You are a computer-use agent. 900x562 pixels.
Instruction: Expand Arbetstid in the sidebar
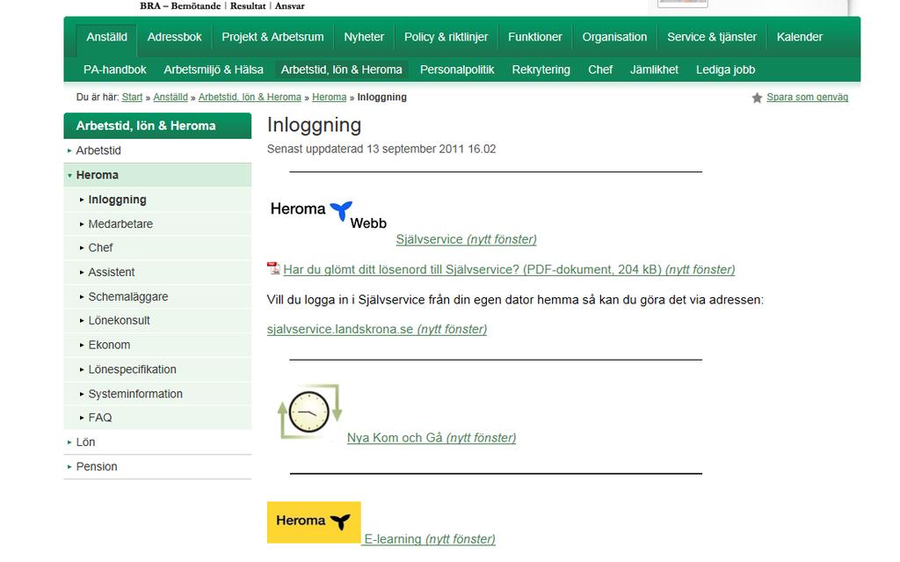[x=157, y=150]
